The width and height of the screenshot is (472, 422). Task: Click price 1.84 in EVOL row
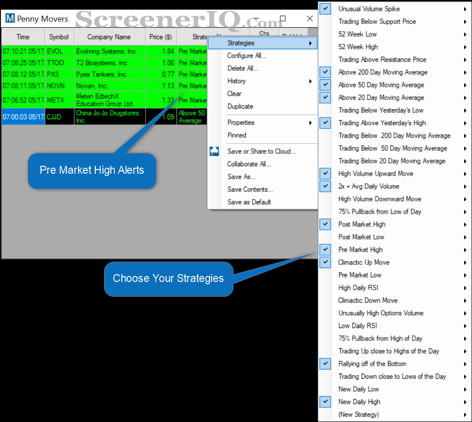(168, 52)
